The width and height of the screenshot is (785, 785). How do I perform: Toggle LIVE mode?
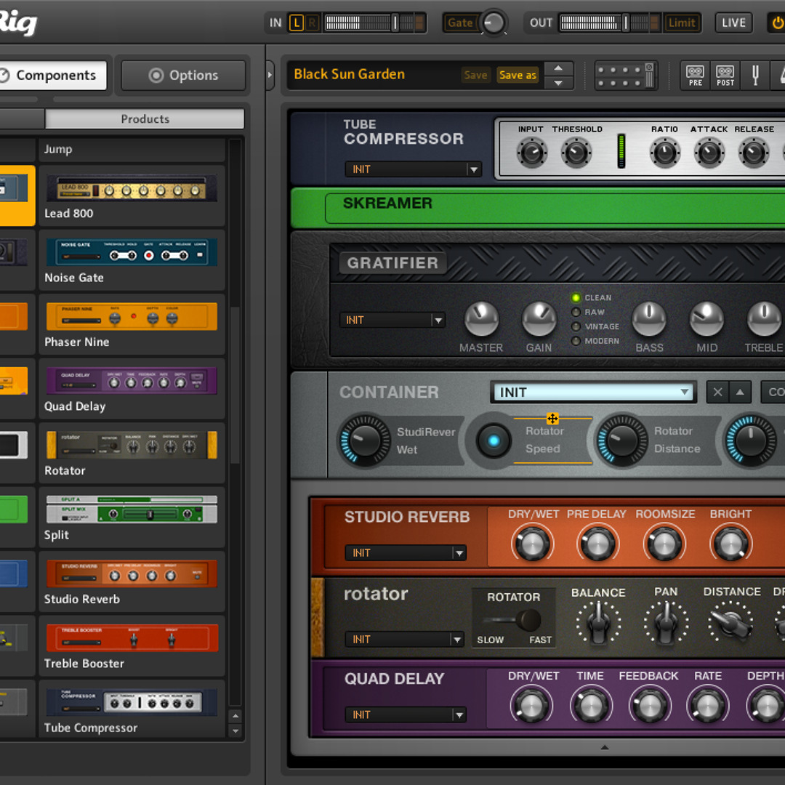pyautogui.click(x=733, y=23)
